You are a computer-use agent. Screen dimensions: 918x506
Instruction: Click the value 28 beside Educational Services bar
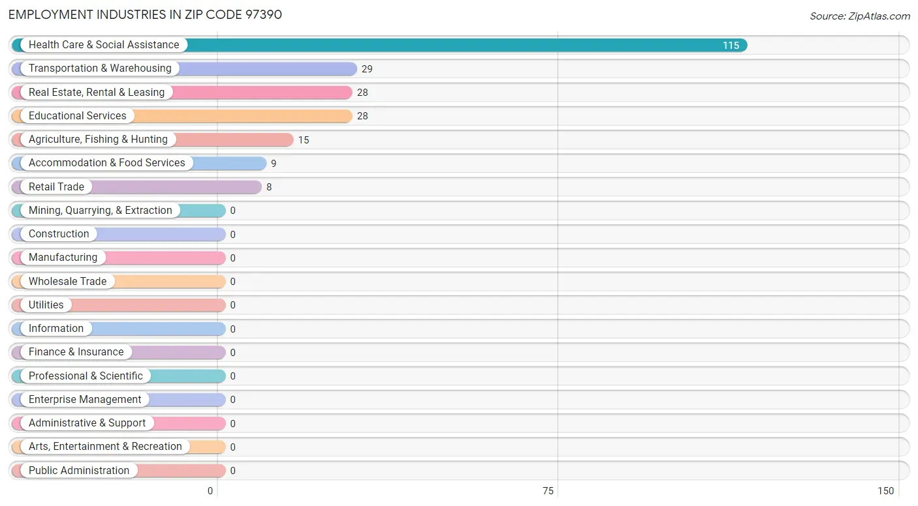coord(362,116)
